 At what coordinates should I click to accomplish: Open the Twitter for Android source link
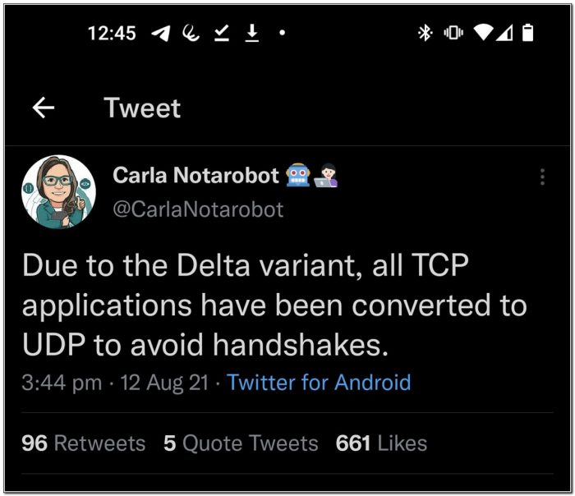(319, 382)
